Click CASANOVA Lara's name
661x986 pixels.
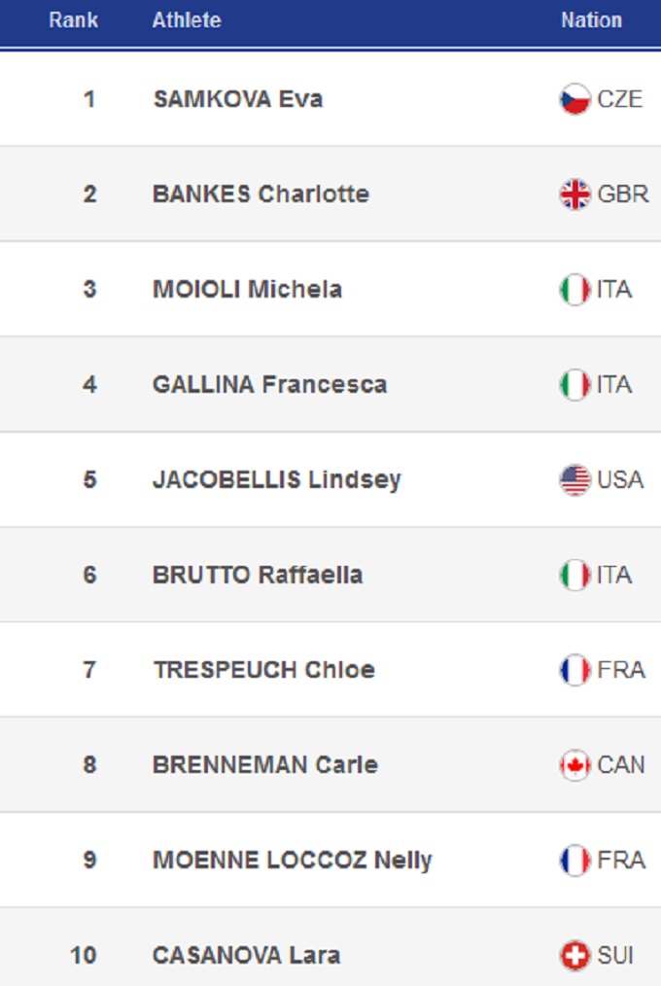[x=246, y=956]
